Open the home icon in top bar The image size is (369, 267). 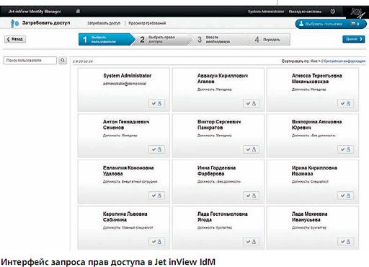[x=78, y=11]
